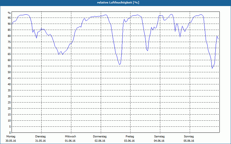The height and width of the screenshot is (144, 231).
Task: Select the date 04.06.16
Action: (159, 141)
